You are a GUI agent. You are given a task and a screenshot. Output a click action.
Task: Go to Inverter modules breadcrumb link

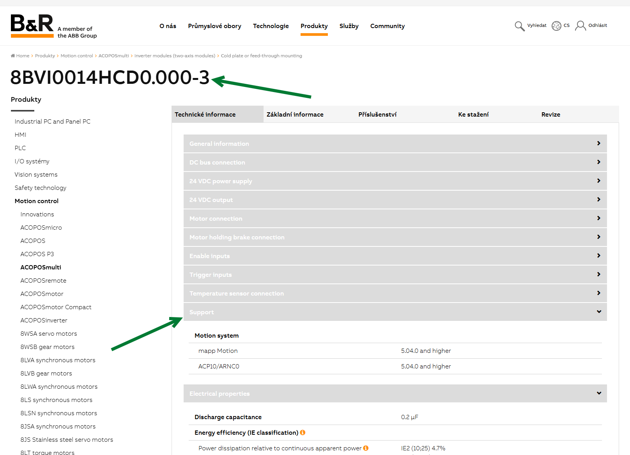[175, 56]
